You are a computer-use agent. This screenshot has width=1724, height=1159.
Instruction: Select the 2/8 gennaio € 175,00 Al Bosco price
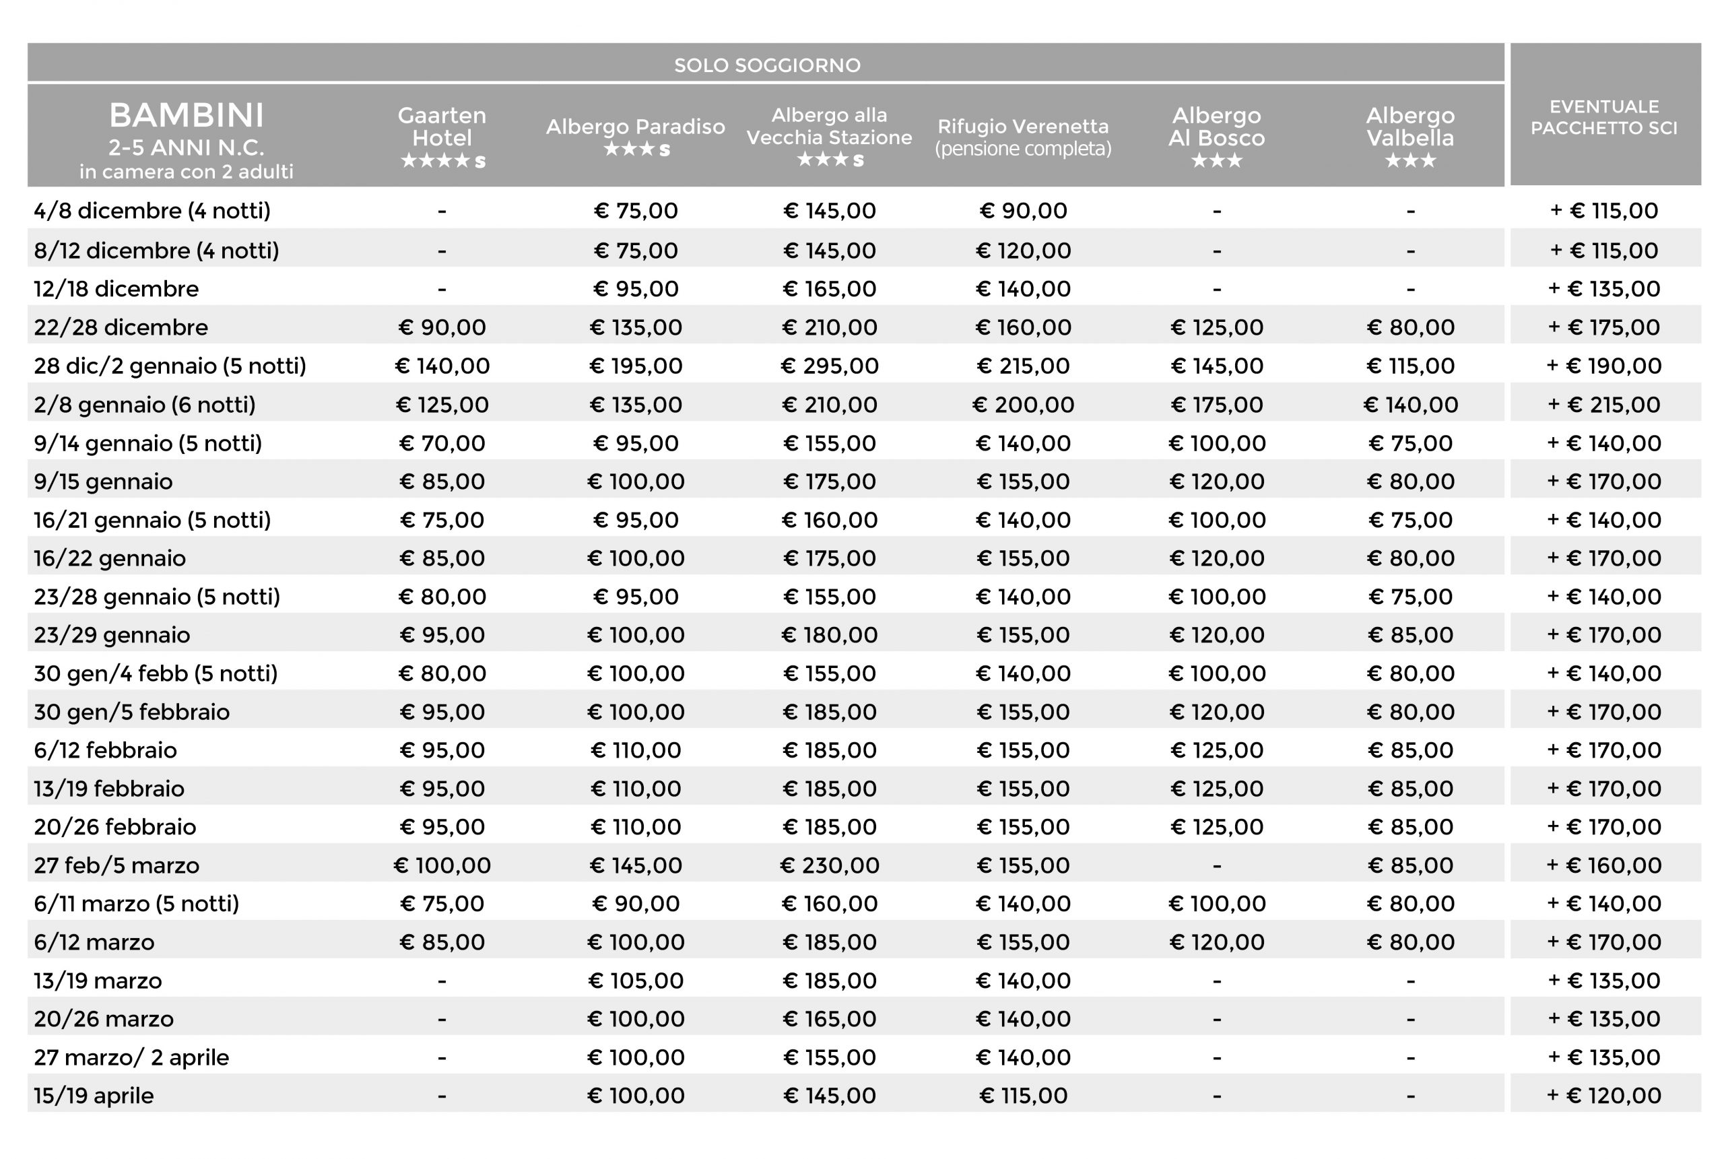tap(1216, 404)
